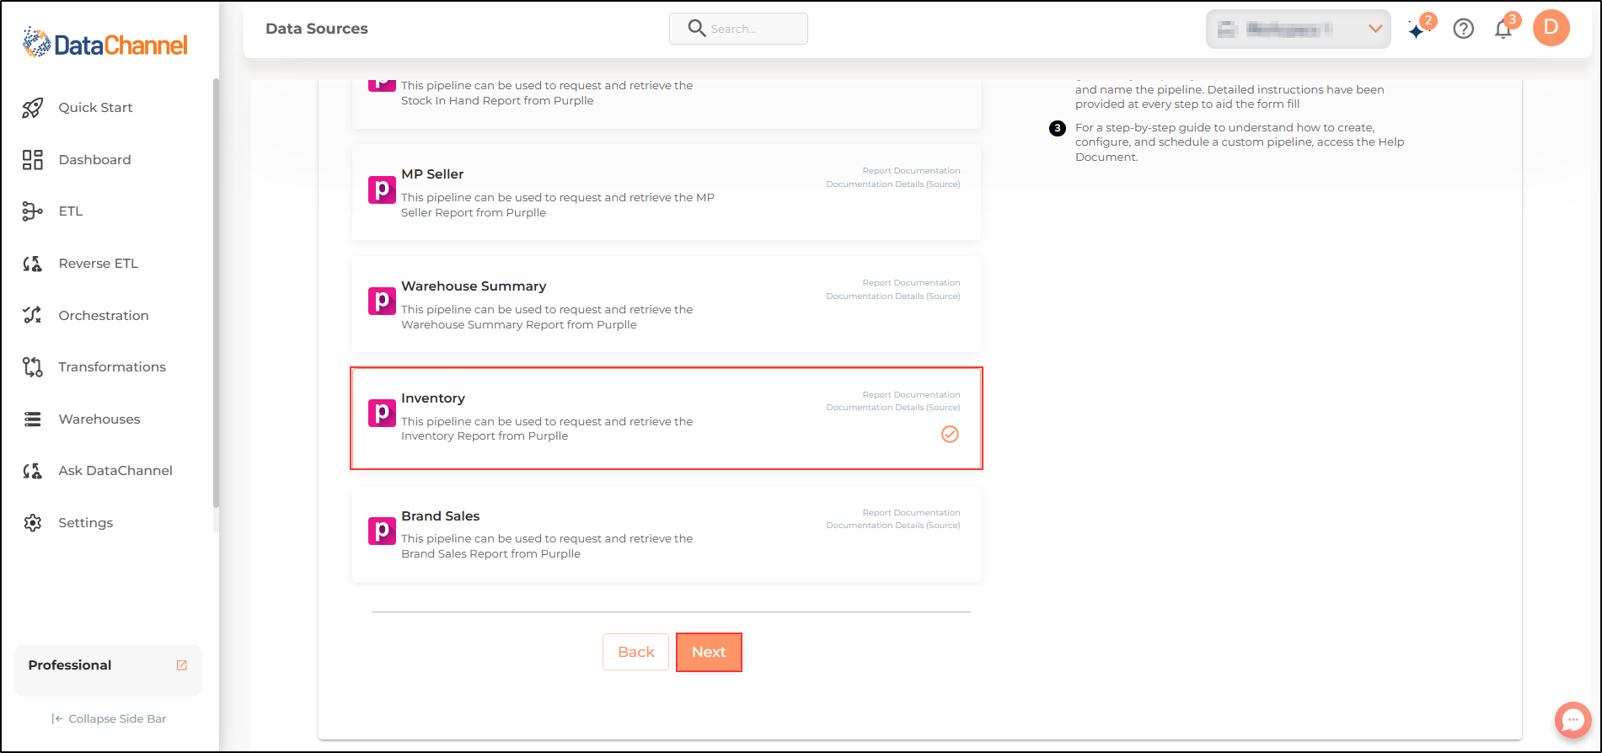Viewport: 1602px width, 753px height.
Task: Toggle the Inventory selected checkmark
Action: tap(950, 435)
